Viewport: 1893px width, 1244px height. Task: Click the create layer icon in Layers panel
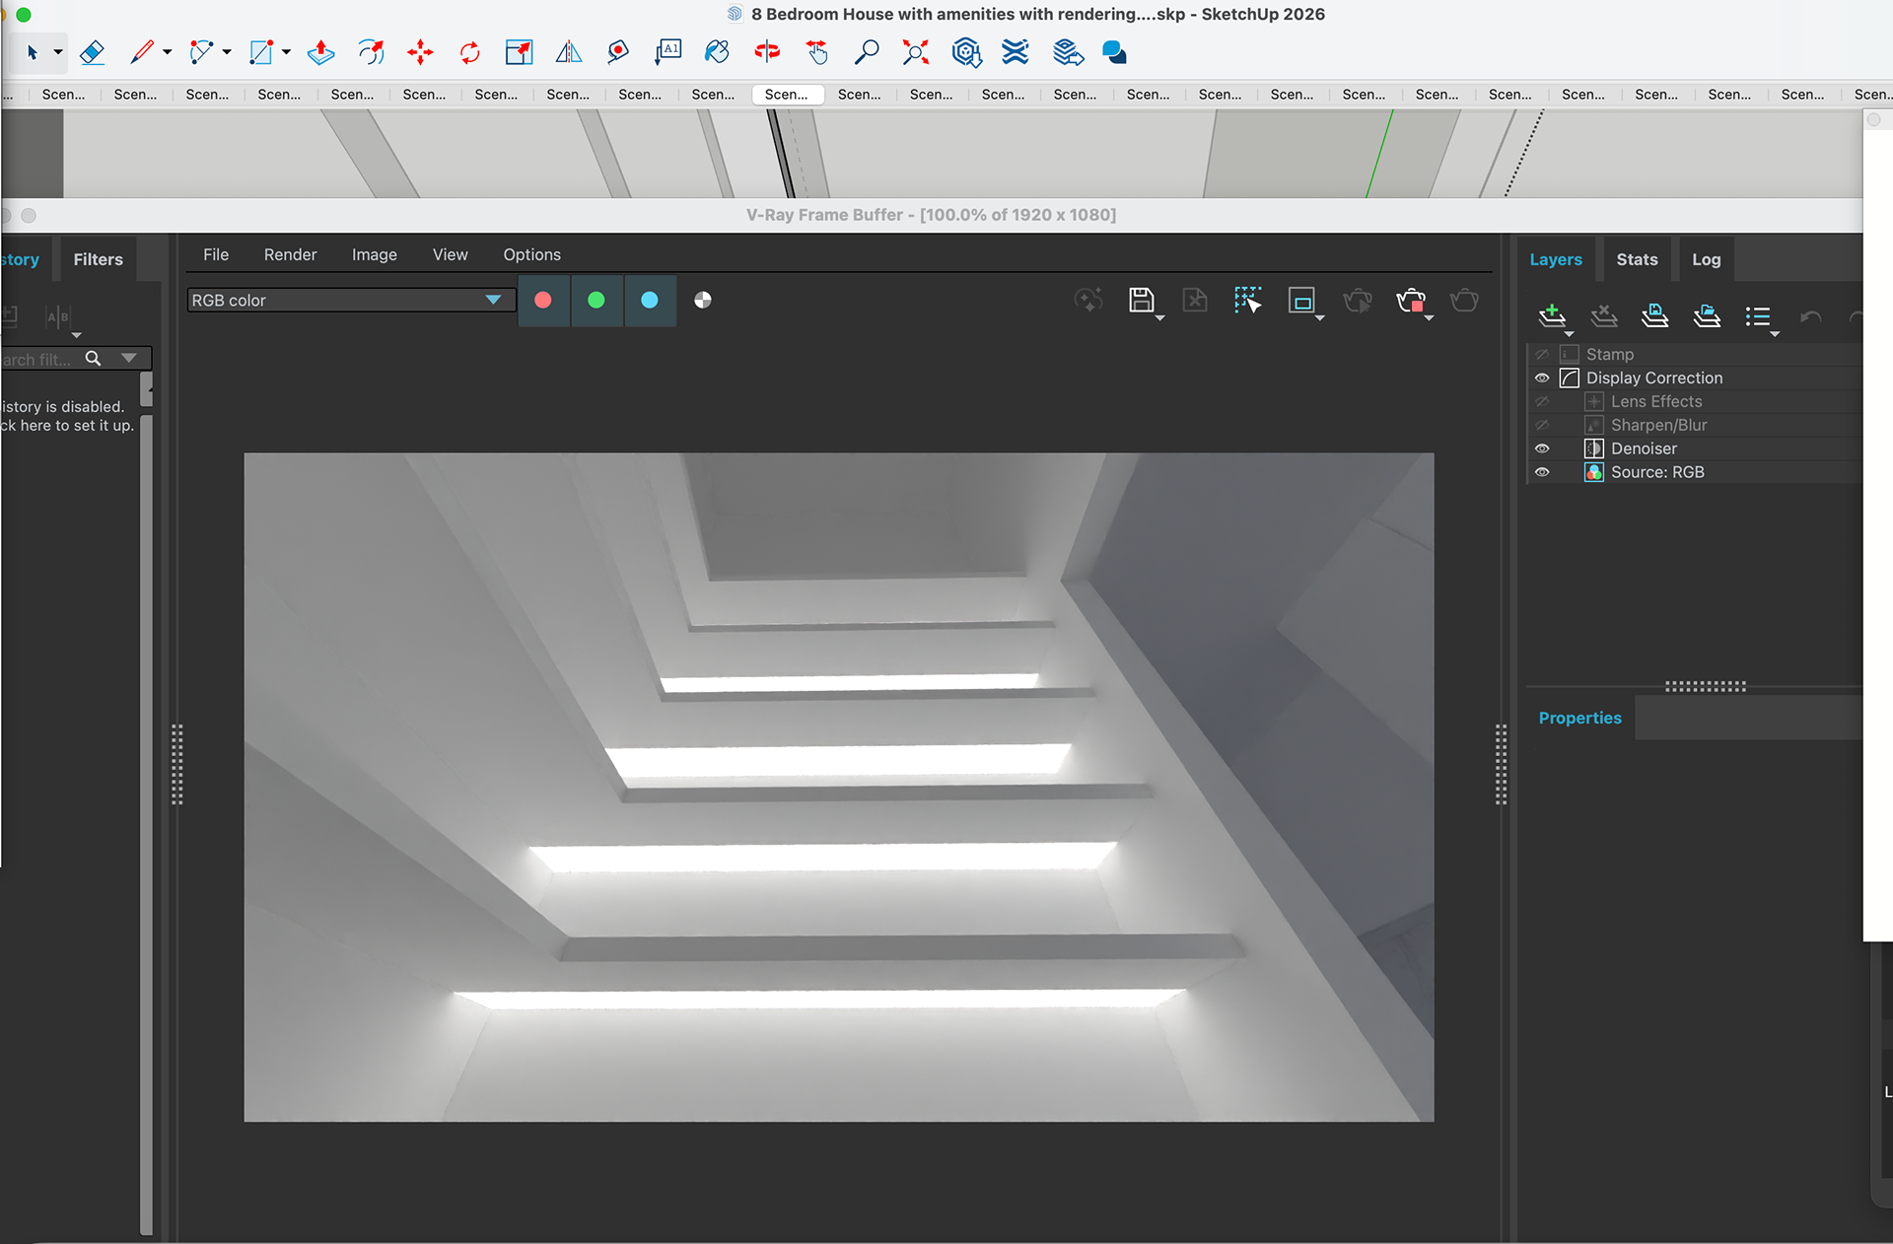[1552, 315]
